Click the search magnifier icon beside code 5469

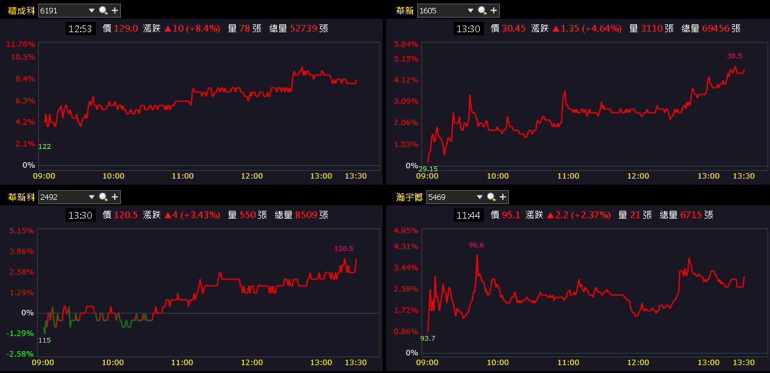coord(492,197)
